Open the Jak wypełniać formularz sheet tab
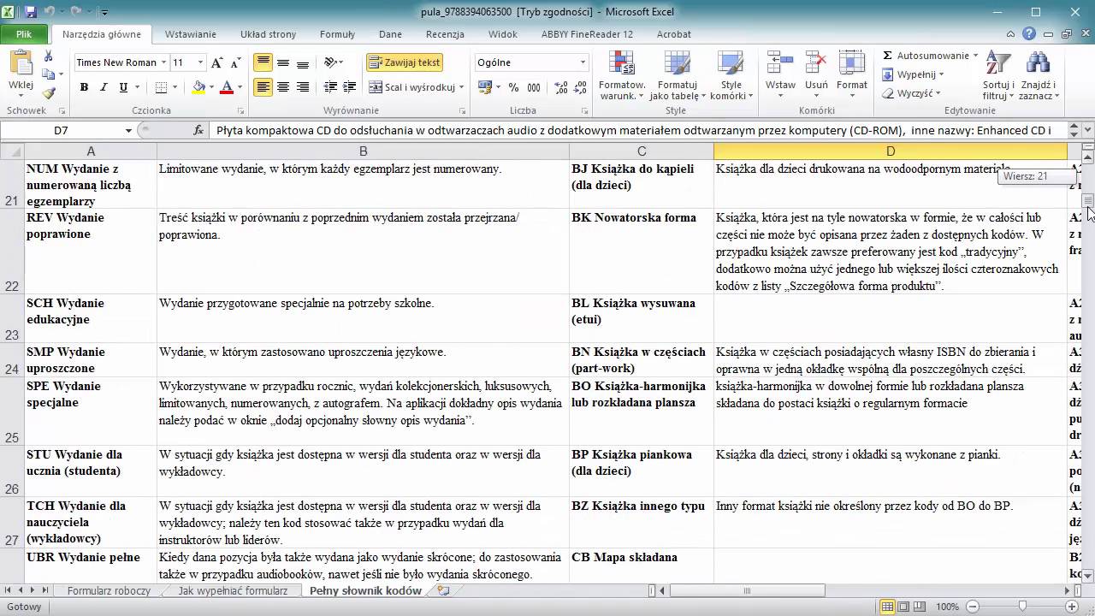This screenshot has width=1095, height=616. (233, 590)
